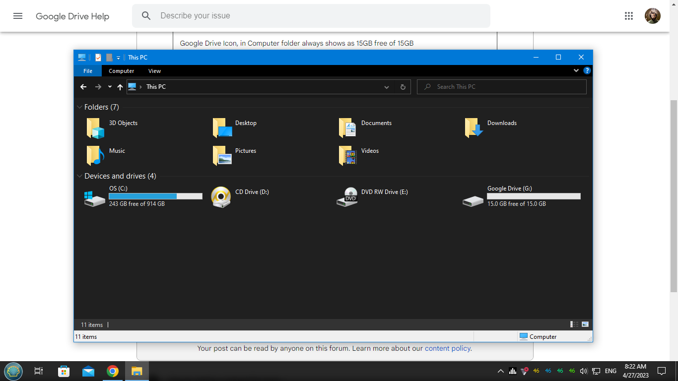Go forward with the right arrow in Explorer
The image size is (678, 381).
point(98,87)
